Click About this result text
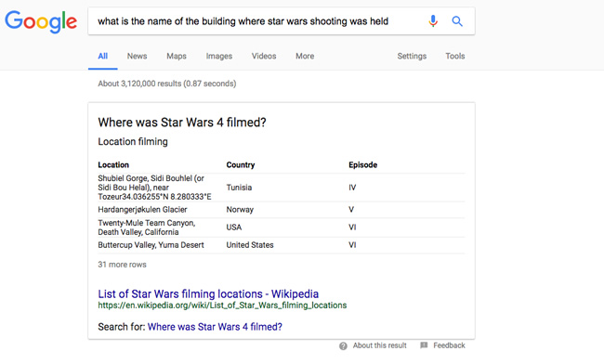The height and width of the screenshot is (364, 604). tap(379, 345)
